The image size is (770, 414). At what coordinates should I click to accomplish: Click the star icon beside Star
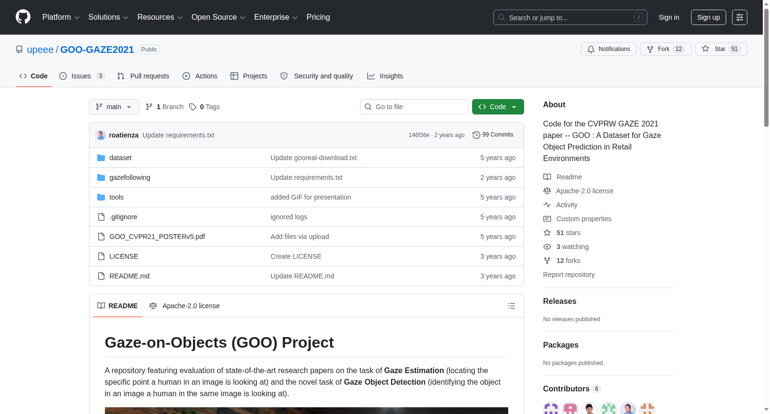pyautogui.click(x=706, y=49)
